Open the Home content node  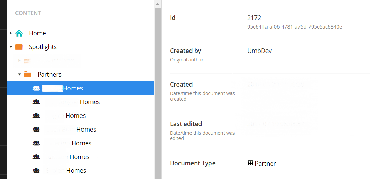[x=37, y=33]
